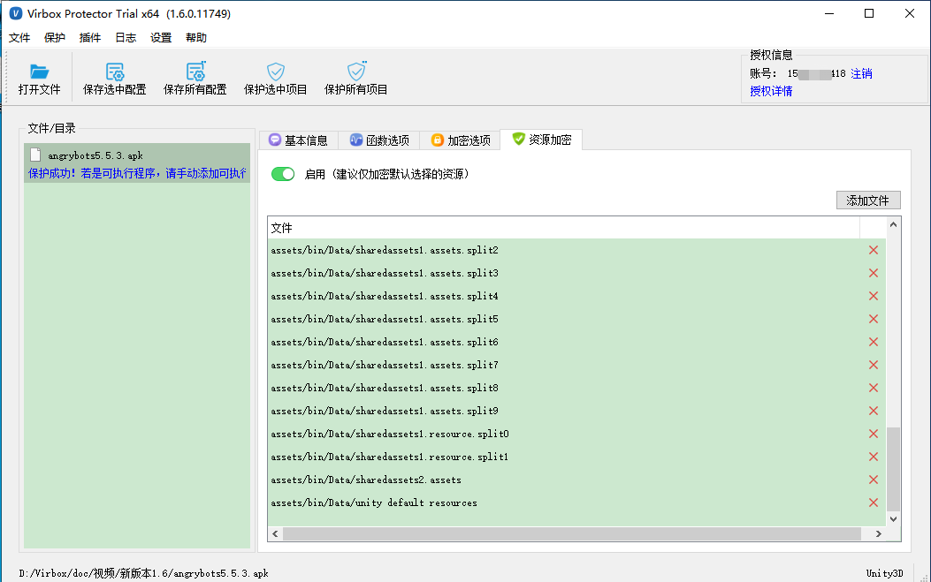Click the vertical scrollbar thumb
This screenshot has height=582, width=931.
tap(893, 469)
